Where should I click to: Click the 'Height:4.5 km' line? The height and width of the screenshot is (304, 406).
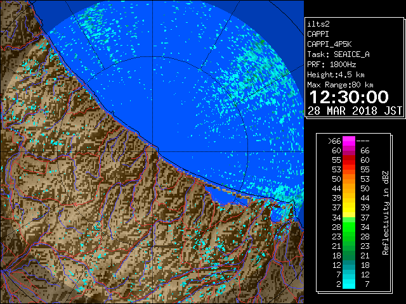[x=336, y=75]
